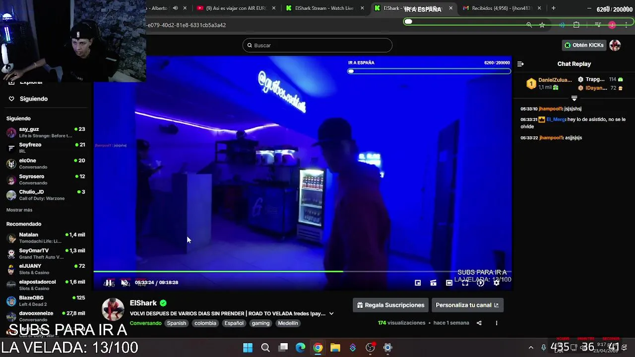This screenshot has width=635, height=357.
Task: Select the colombia tag
Action: coord(205,323)
